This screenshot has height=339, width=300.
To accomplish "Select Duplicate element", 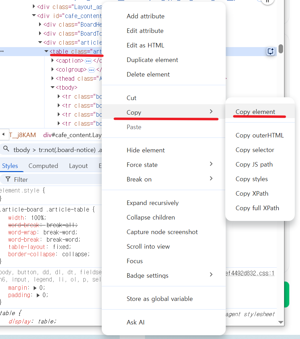I will [164, 60].
